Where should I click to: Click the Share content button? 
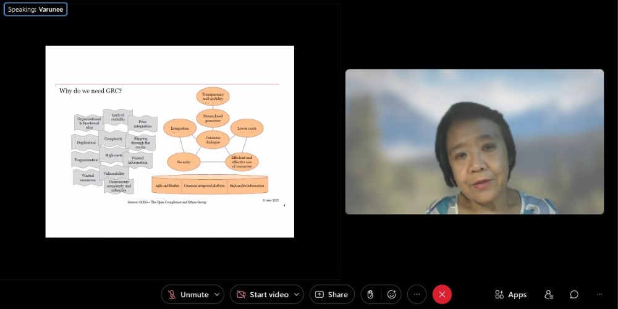point(332,295)
